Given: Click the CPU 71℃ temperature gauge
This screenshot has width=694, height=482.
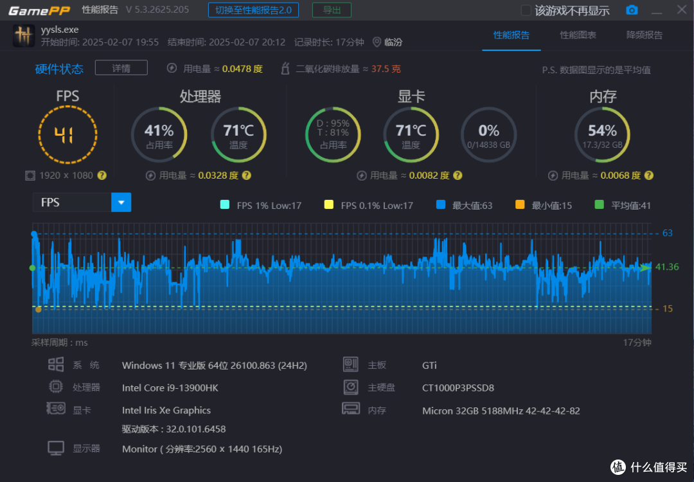Looking at the screenshot, I should tap(238, 134).
